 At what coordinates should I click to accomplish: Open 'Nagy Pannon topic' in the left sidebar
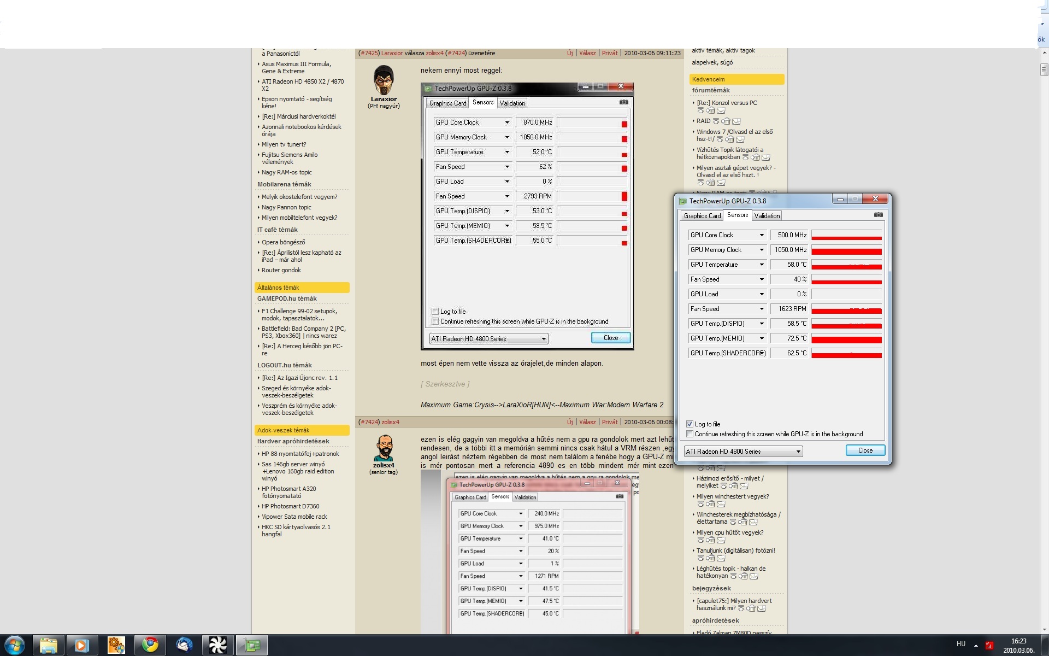tap(286, 207)
